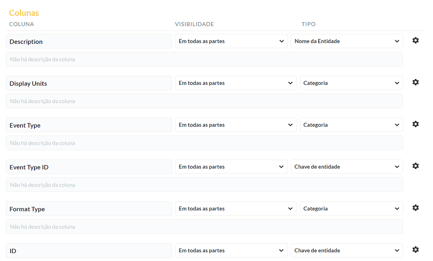The height and width of the screenshot is (261, 433).
Task: Edit the Format Type column name
Action: pos(89,209)
